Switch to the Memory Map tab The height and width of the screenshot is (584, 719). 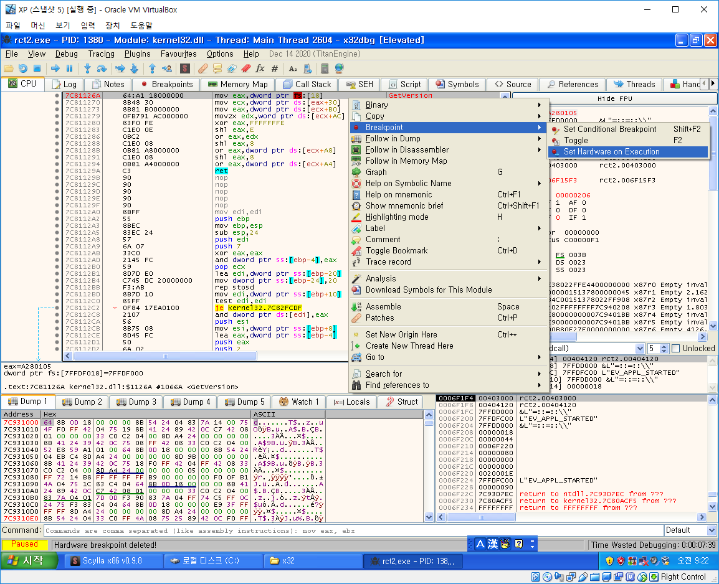(x=237, y=84)
